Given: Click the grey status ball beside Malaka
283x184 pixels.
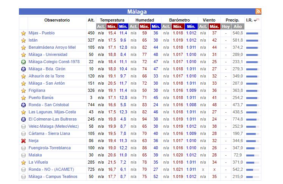Looking at the screenshot, I should click(23, 155).
